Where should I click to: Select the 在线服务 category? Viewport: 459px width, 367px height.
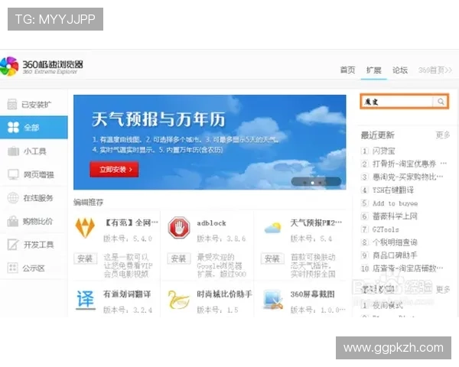(34, 198)
